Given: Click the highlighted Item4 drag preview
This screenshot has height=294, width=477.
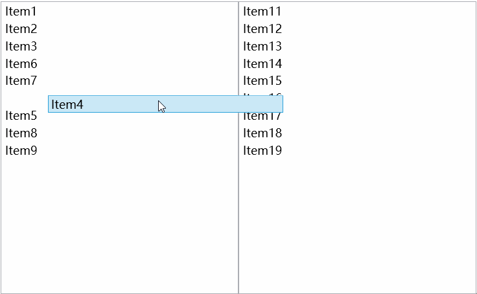Looking at the screenshot, I should click(165, 104).
